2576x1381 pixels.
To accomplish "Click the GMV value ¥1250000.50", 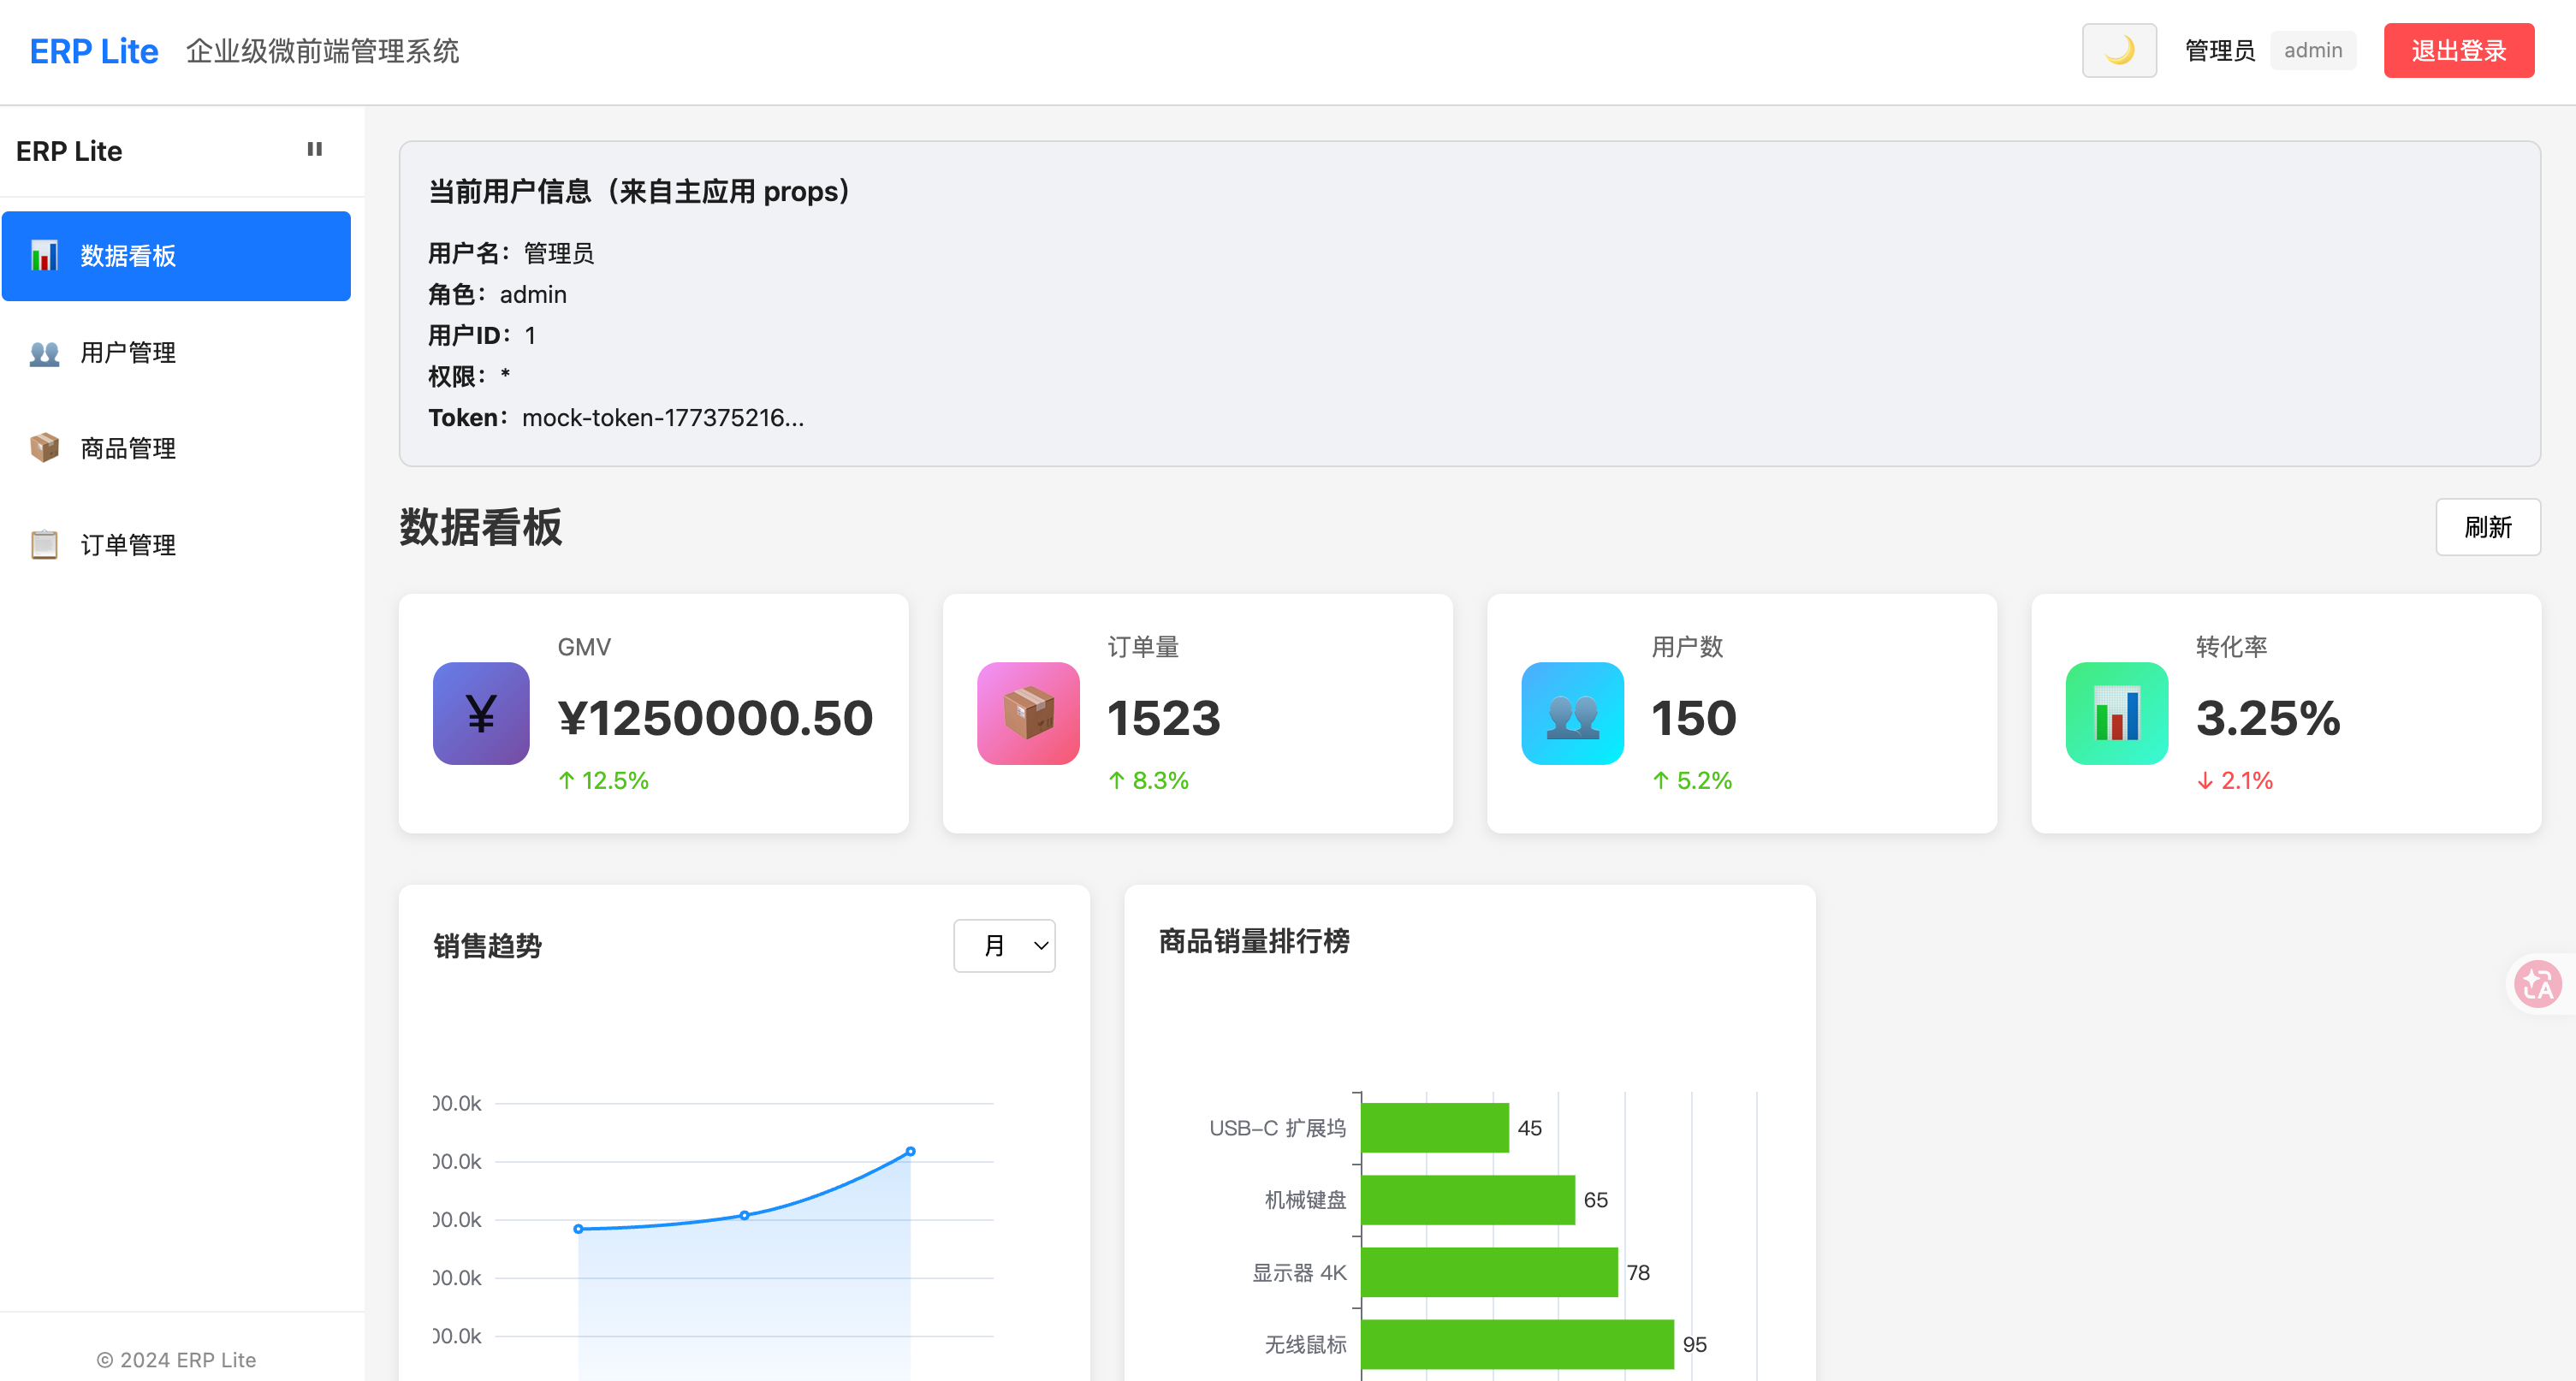I will [715, 718].
